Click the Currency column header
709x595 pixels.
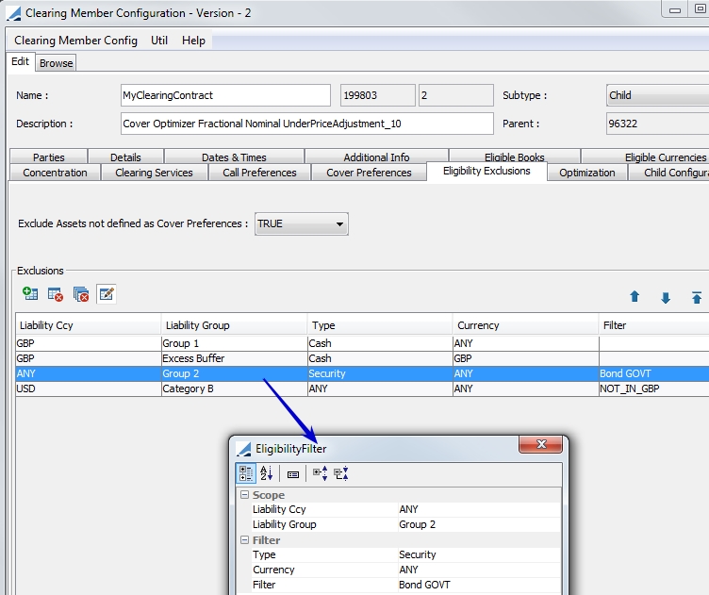526,325
